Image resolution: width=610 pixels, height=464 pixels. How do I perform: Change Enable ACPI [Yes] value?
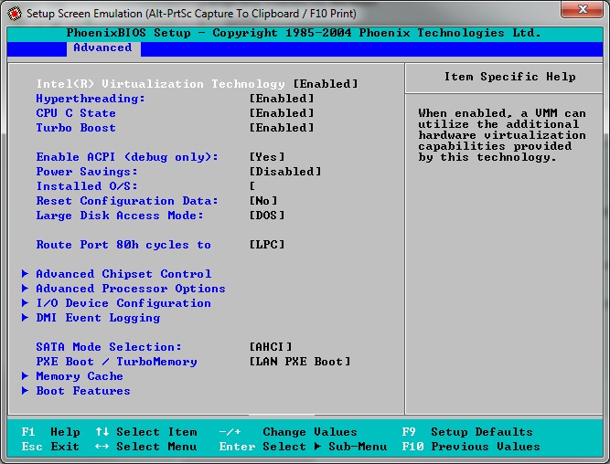(x=267, y=157)
